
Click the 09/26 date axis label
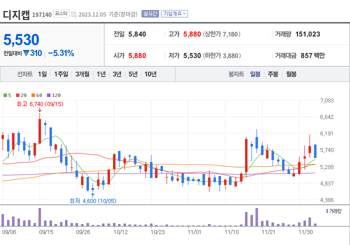click(83, 232)
